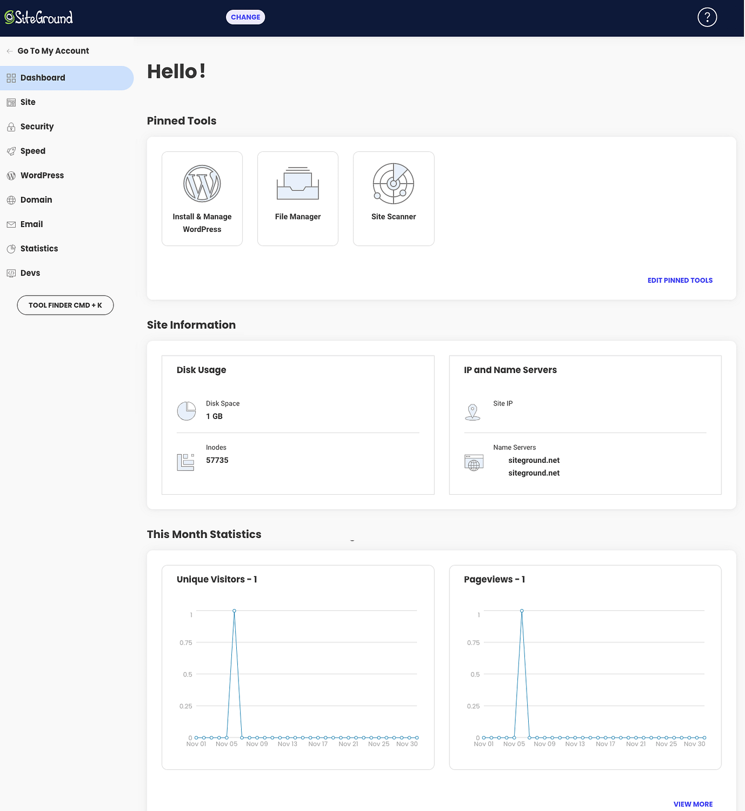Click the Devs code icon

click(11, 273)
